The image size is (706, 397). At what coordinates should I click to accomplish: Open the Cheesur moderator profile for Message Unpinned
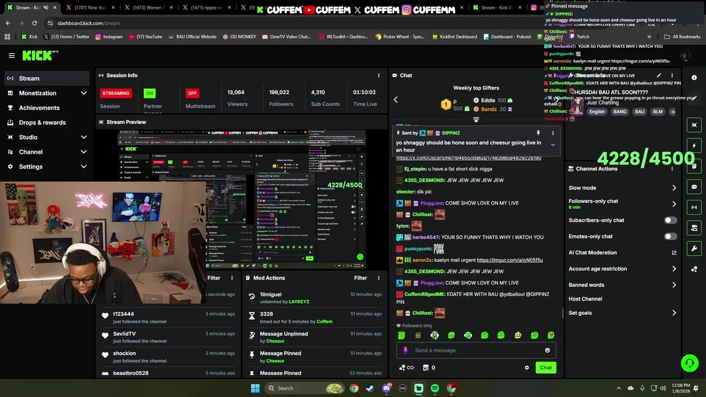click(275, 341)
